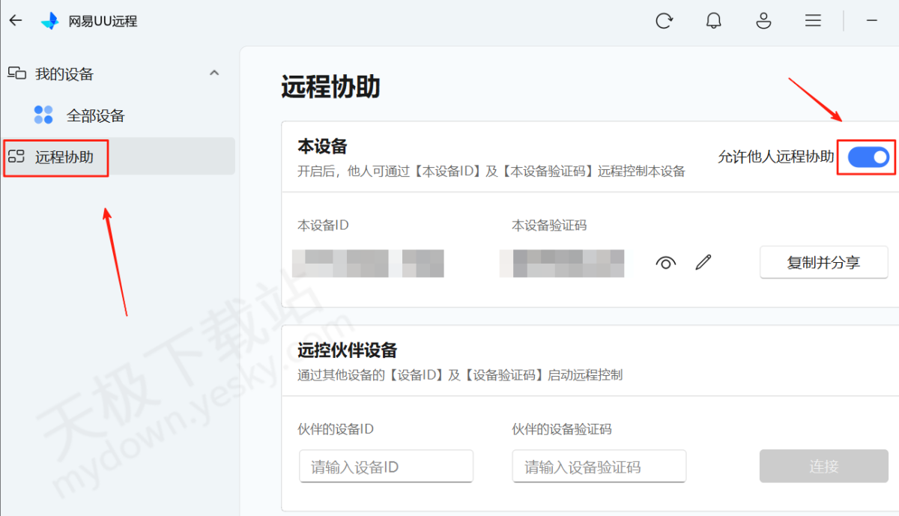Click the 复制并分享 button
This screenshot has height=516, width=899.
(823, 262)
